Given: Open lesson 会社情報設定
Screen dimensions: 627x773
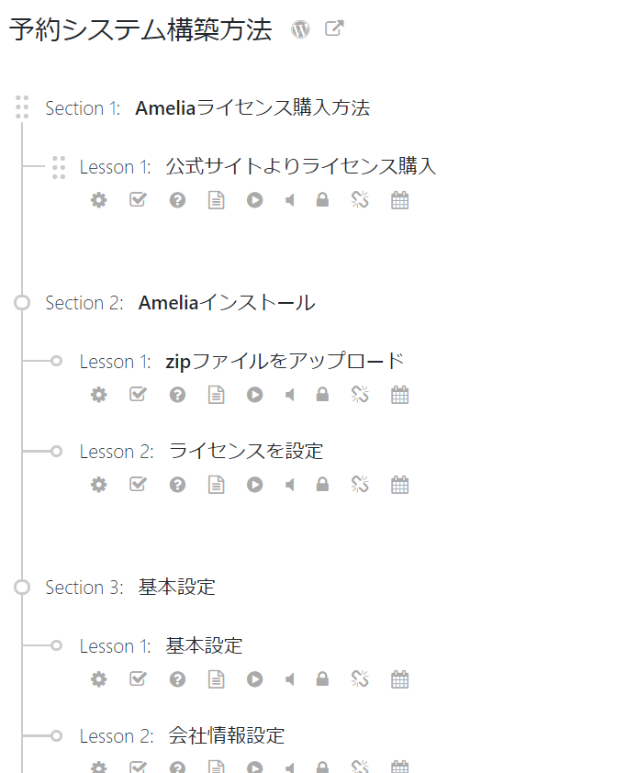Looking at the screenshot, I should pos(226,735).
